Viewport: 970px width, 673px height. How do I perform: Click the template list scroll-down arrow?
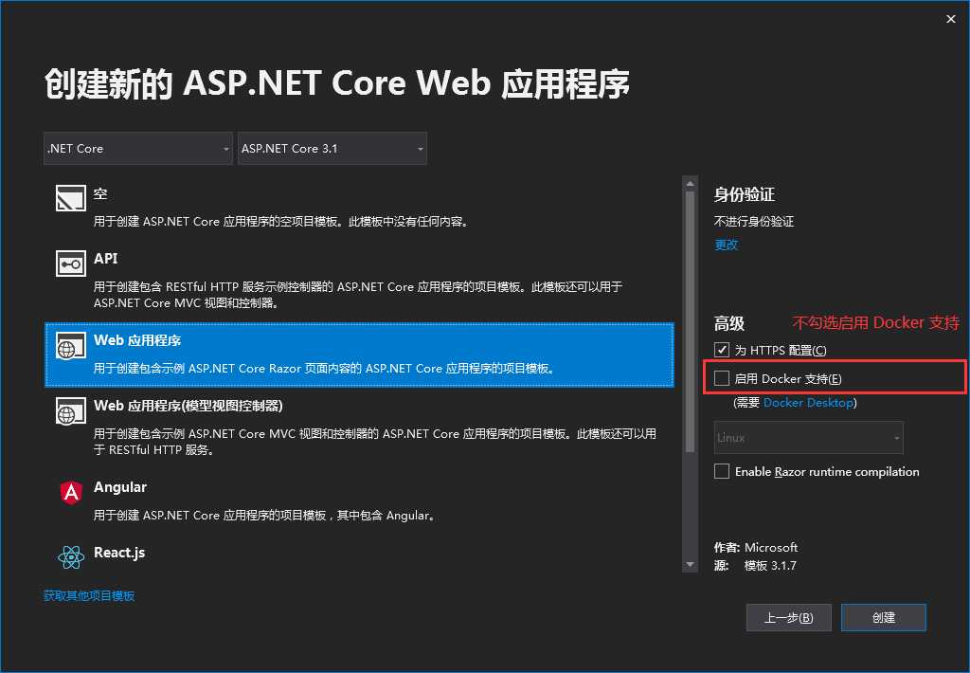point(690,565)
